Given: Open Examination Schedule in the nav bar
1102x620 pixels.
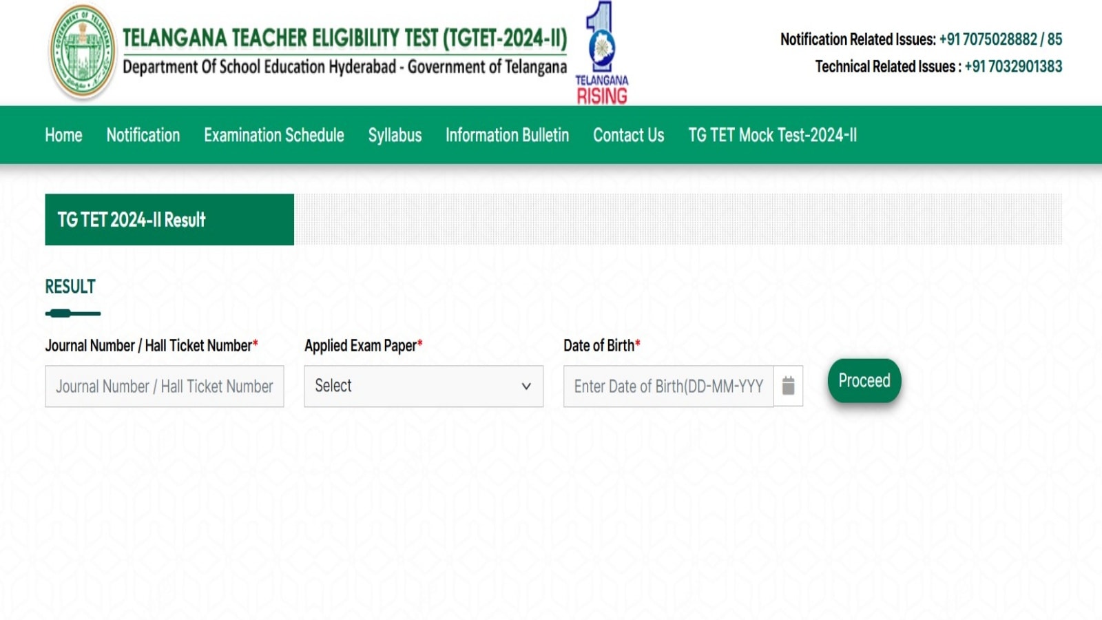Looking at the screenshot, I should point(274,135).
